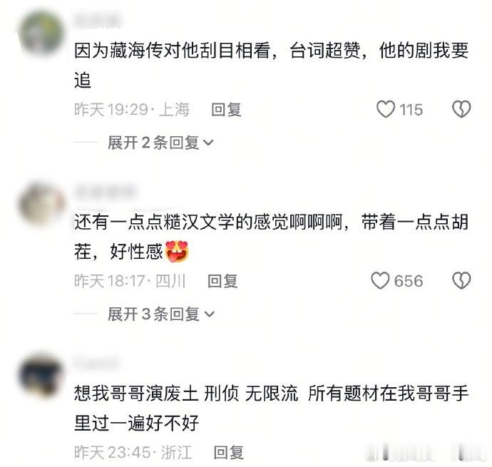The width and height of the screenshot is (492, 467).
Task: Open the third commenter's dark avatar
Action: click(x=41, y=375)
